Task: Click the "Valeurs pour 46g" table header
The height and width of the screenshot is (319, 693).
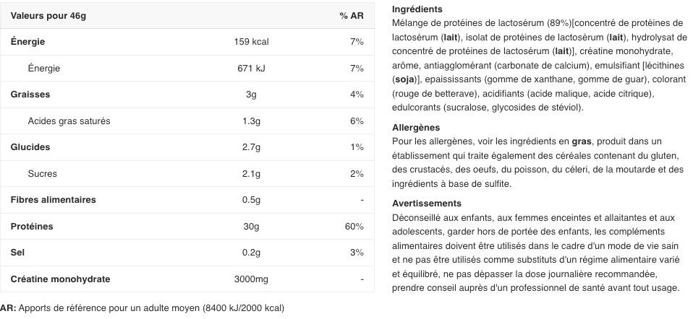Action: 48,15
